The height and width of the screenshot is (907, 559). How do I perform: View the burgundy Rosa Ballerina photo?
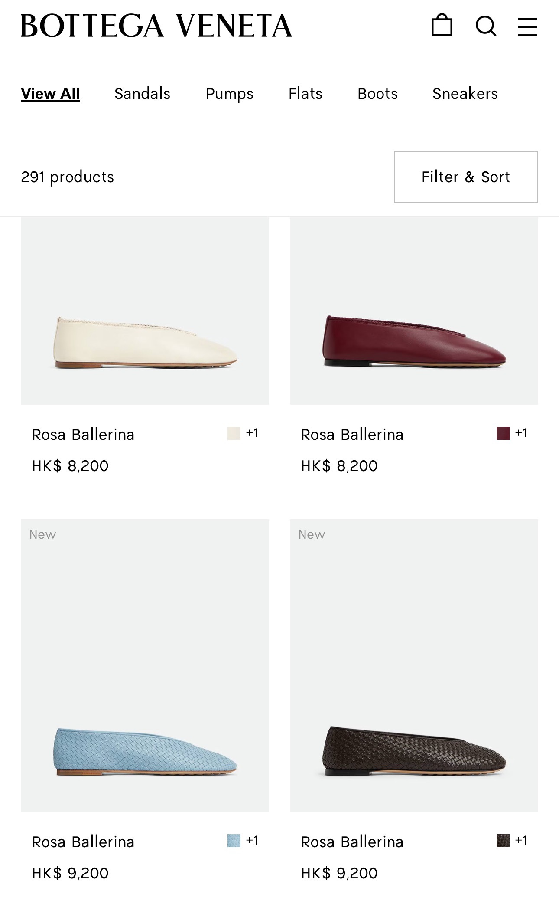click(414, 311)
